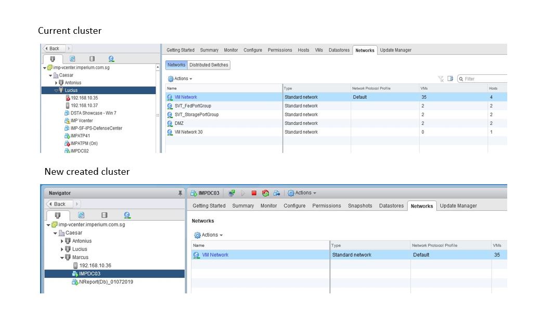Toggle the Navigator panel pin
The image size is (540, 309).
180,192
